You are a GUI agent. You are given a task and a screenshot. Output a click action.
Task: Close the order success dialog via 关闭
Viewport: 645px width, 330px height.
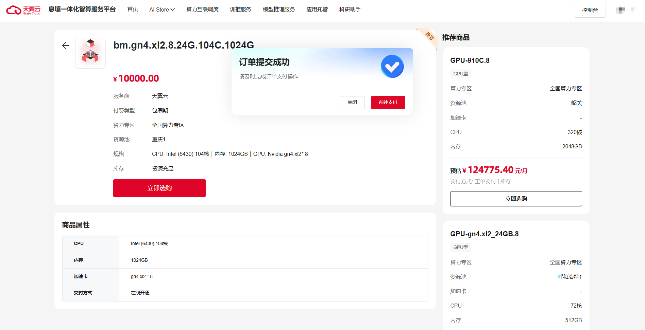[x=352, y=103]
